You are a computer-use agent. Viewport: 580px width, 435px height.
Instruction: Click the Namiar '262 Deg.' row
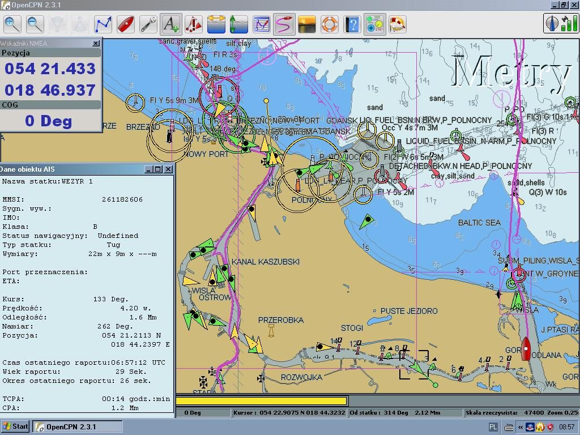pyautogui.click(x=68, y=327)
